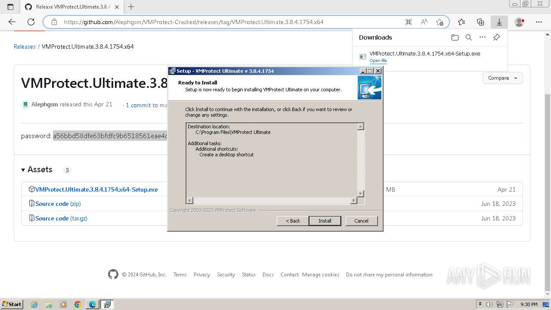Click the browser back arrow

(x=12, y=22)
